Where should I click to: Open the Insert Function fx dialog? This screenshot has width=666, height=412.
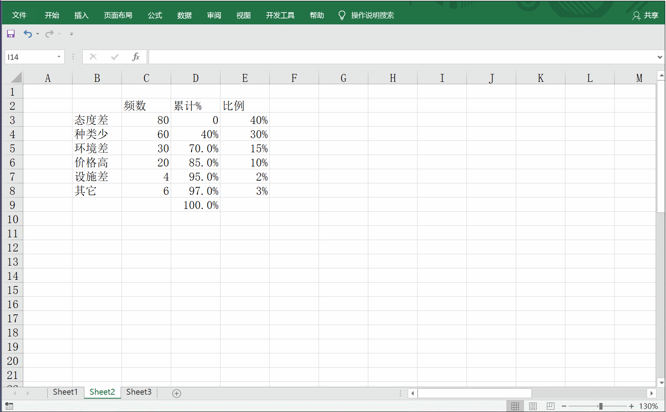pyautogui.click(x=136, y=57)
